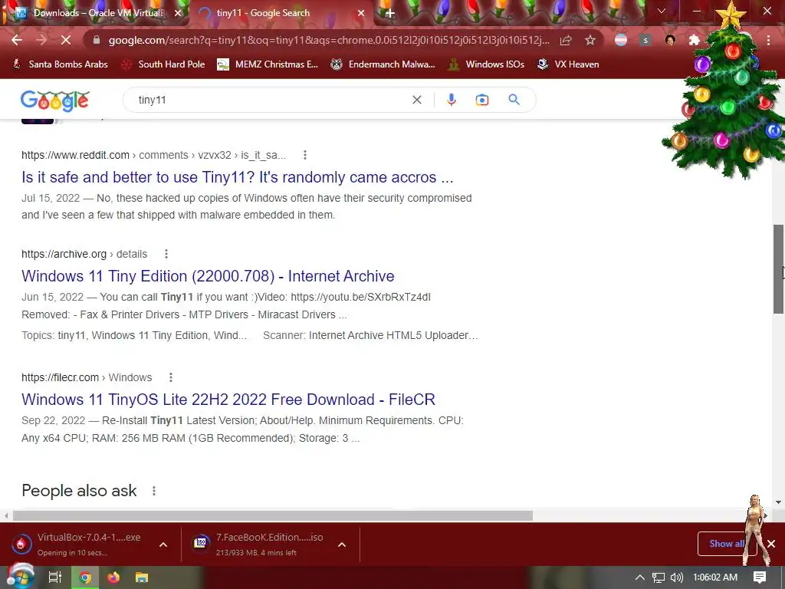Image resolution: width=785 pixels, height=589 pixels.
Task: Bookmark this page with the star icon
Action: [x=590, y=40]
